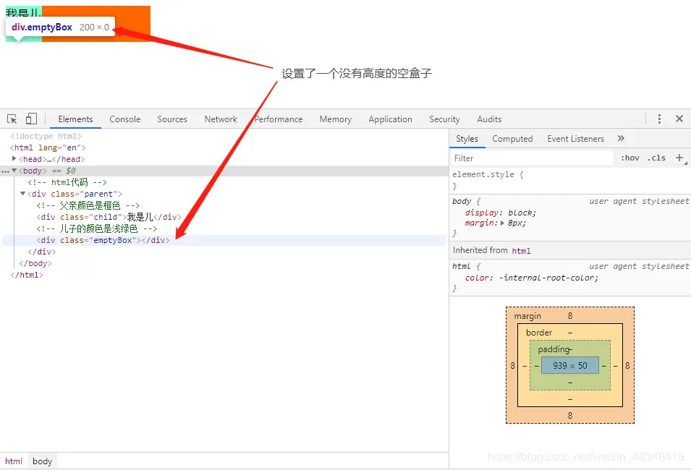Screen dimensions: 691x470
Task: Open the Performance tab
Action: (x=279, y=119)
